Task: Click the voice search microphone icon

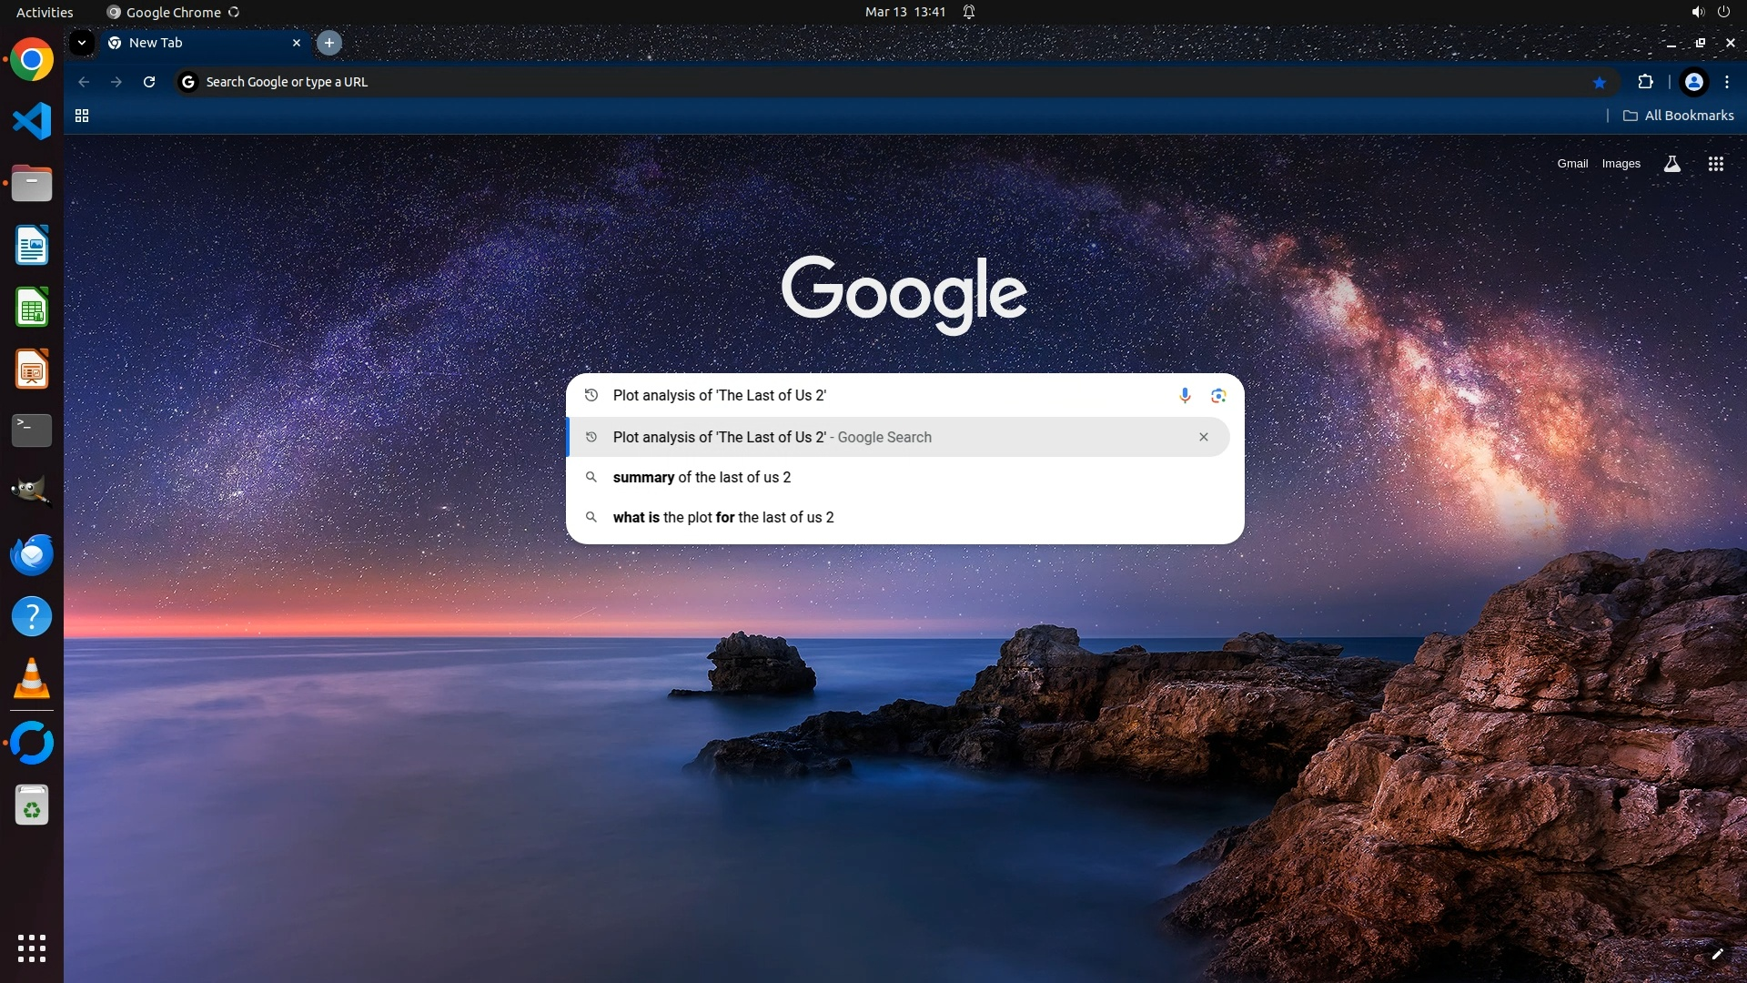Action: coord(1185,395)
